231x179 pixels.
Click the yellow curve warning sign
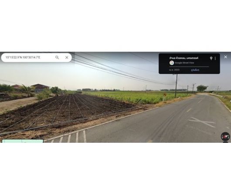[165, 94]
